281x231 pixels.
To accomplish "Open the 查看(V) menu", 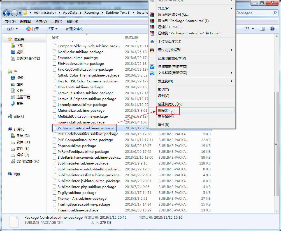I will tap(41, 22).
